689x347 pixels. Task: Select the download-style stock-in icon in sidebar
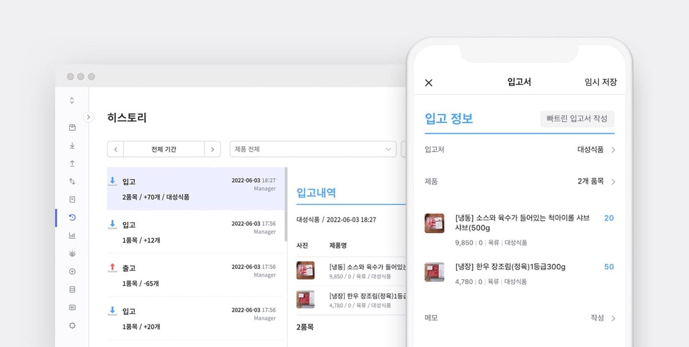click(72, 145)
